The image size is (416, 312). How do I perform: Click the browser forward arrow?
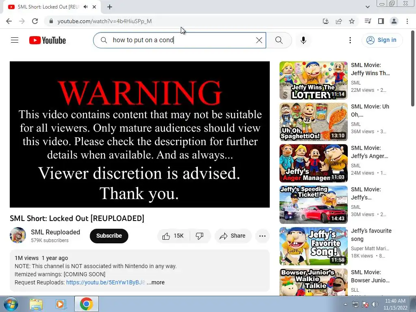[x=22, y=21]
